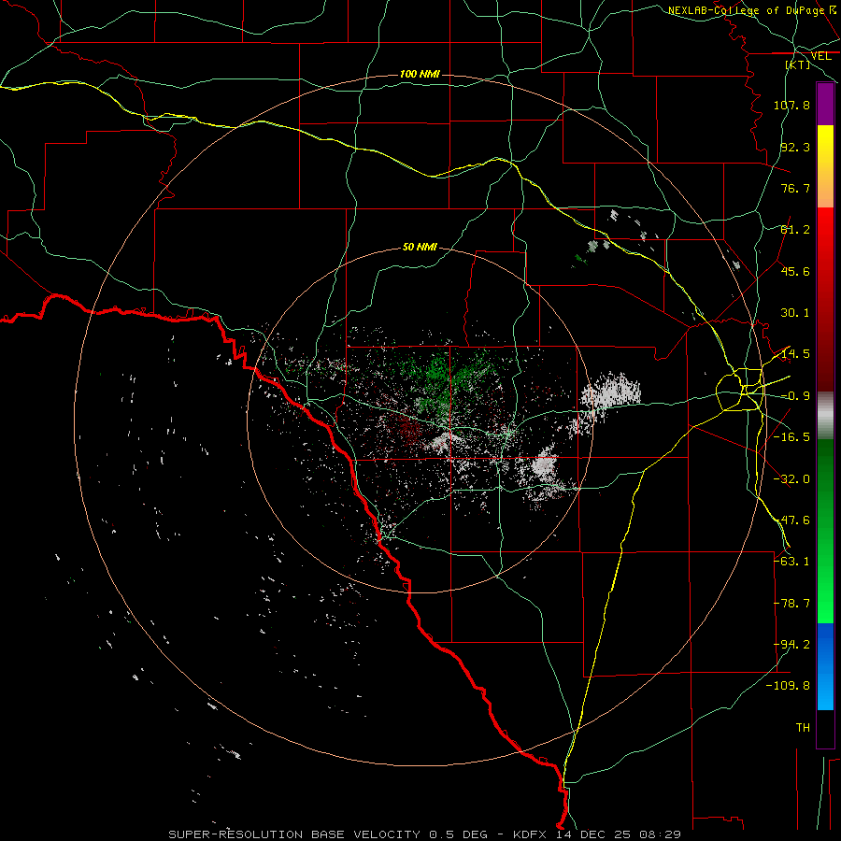Image resolution: width=841 pixels, height=841 pixels.
Task: Select the -47.6 velocity scale value
Action: [791, 520]
